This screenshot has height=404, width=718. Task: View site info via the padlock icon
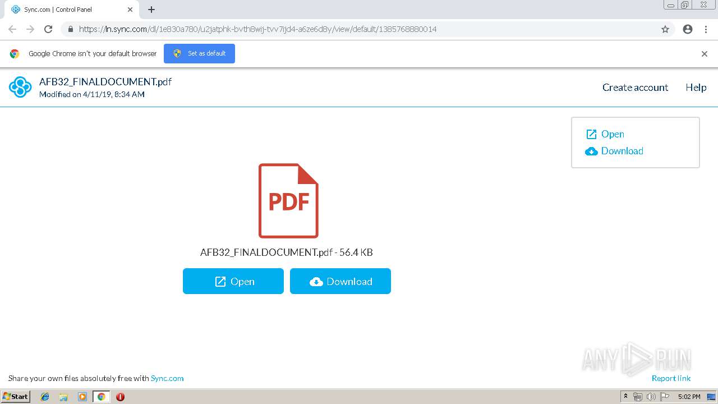(x=70, y=29)
